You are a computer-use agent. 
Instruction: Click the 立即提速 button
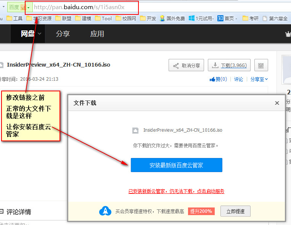[235, 211]
